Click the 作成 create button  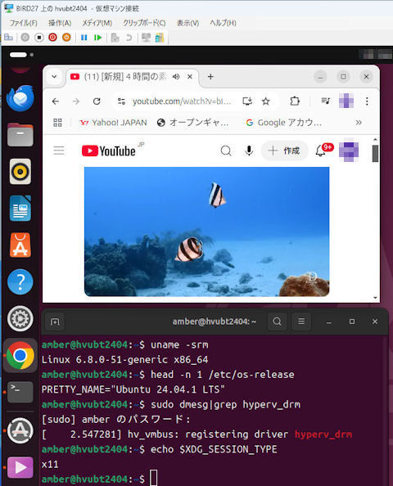(x=285, y=151)
